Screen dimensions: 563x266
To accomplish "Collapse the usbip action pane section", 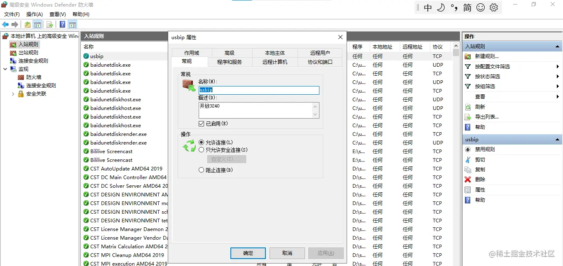I will click(x=556, y=139).
